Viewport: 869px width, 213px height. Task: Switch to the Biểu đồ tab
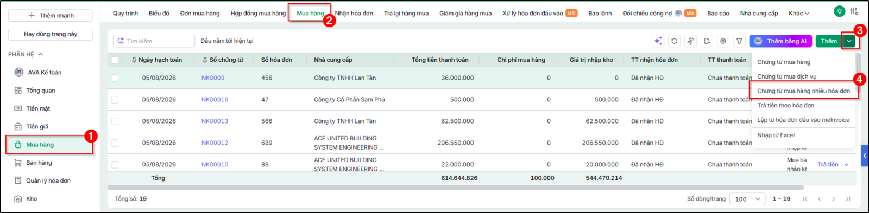coord(159,14)
